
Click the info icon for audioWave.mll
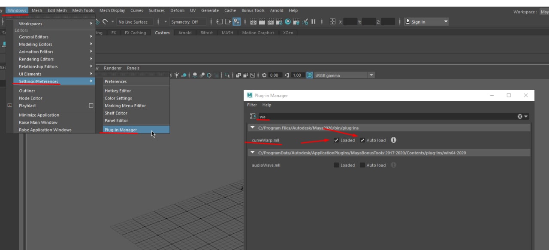(393, 165)
